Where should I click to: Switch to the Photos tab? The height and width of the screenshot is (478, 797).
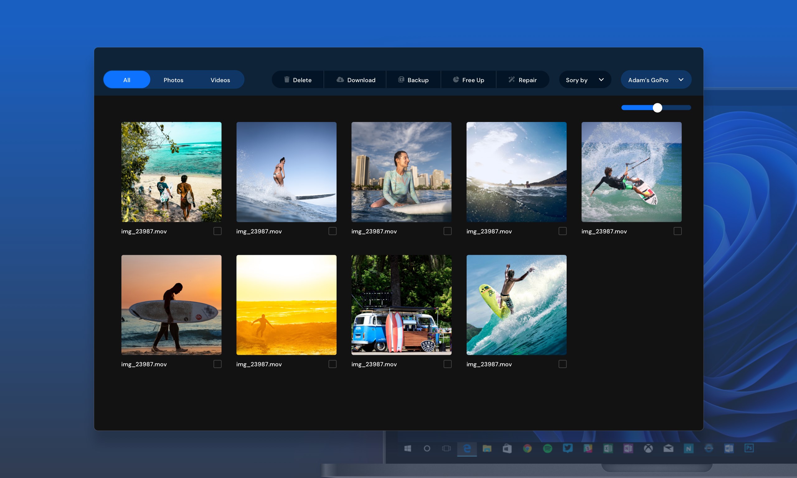(173, 80)
